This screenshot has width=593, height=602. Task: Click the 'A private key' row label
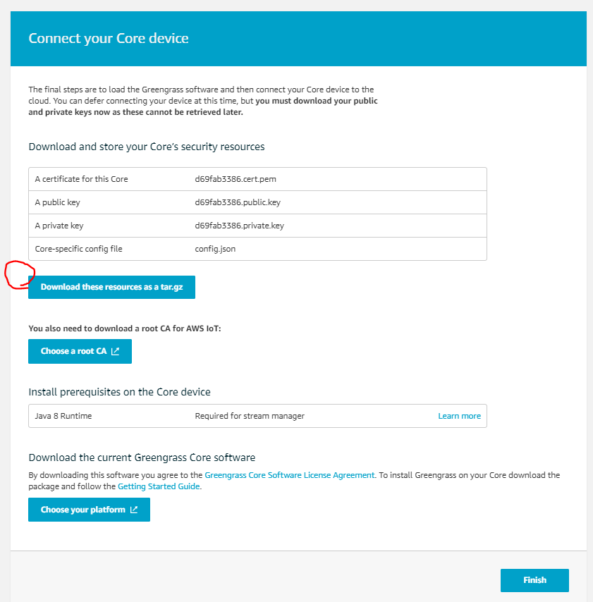tap(59, 226)
